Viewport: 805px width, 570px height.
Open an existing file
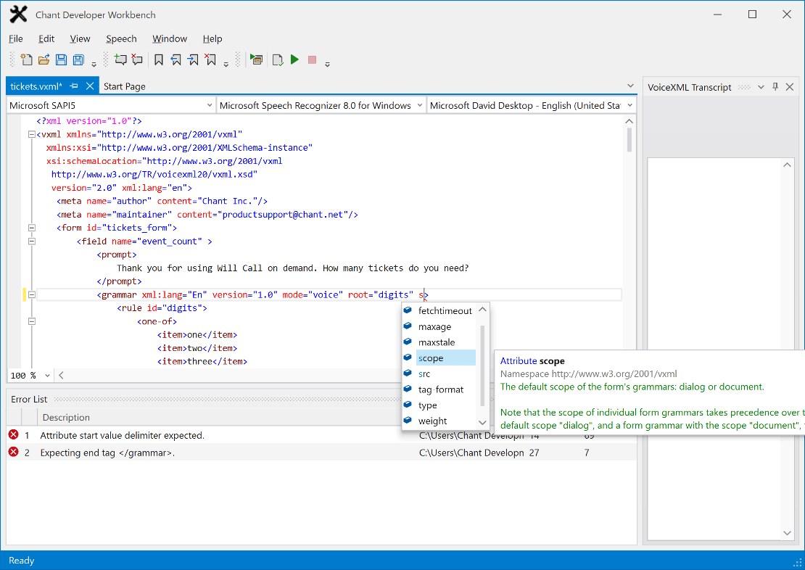[x=43, y=59]
